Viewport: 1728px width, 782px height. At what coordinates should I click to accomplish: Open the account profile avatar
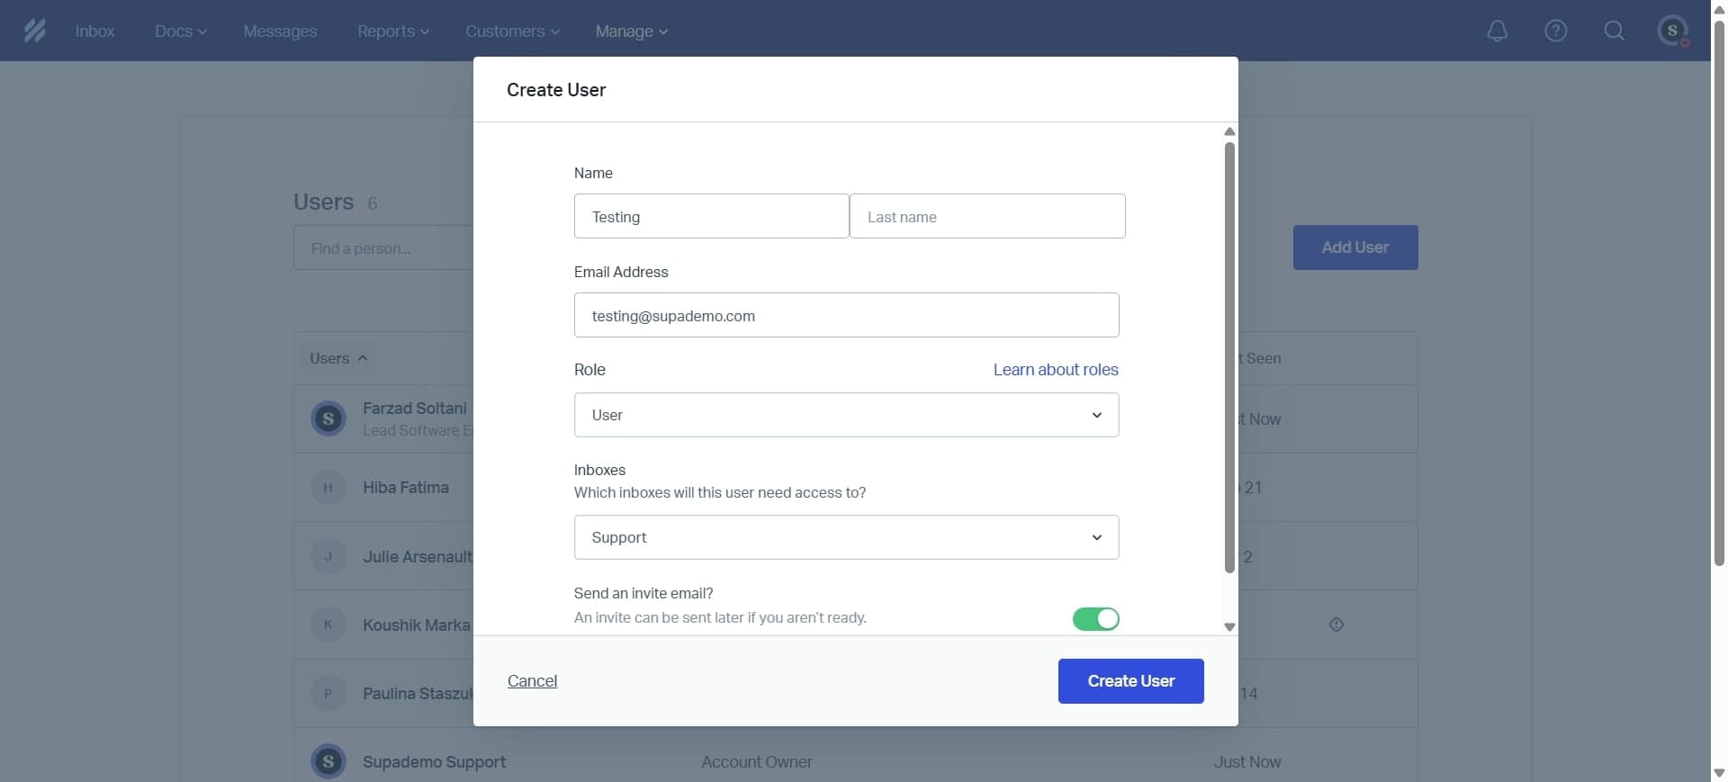click(x=1672, y=31)
